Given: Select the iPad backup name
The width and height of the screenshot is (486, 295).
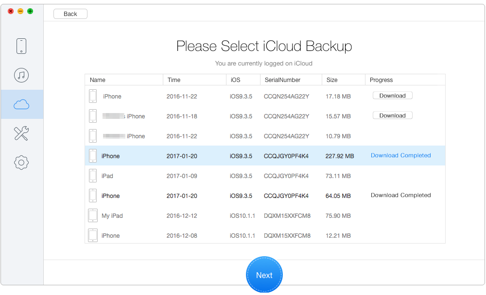Looking at the screenshot, I should [107, 176].
